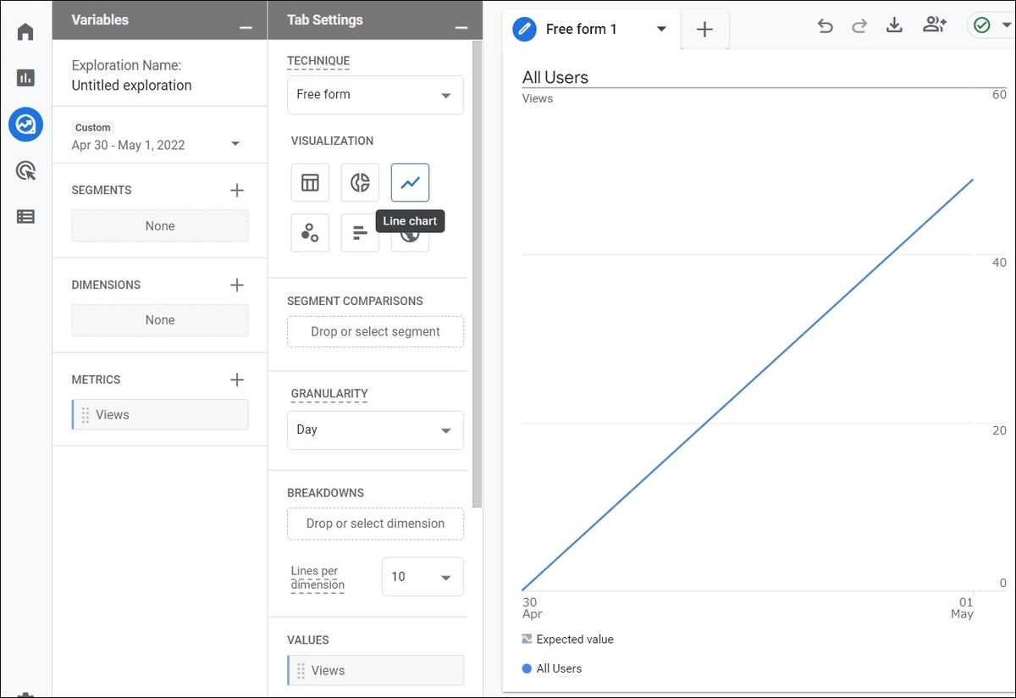This screenshot has height=698, width=1016.
Task: Toggle the Expected value legend entry
Action: click(x=568, y=640)
